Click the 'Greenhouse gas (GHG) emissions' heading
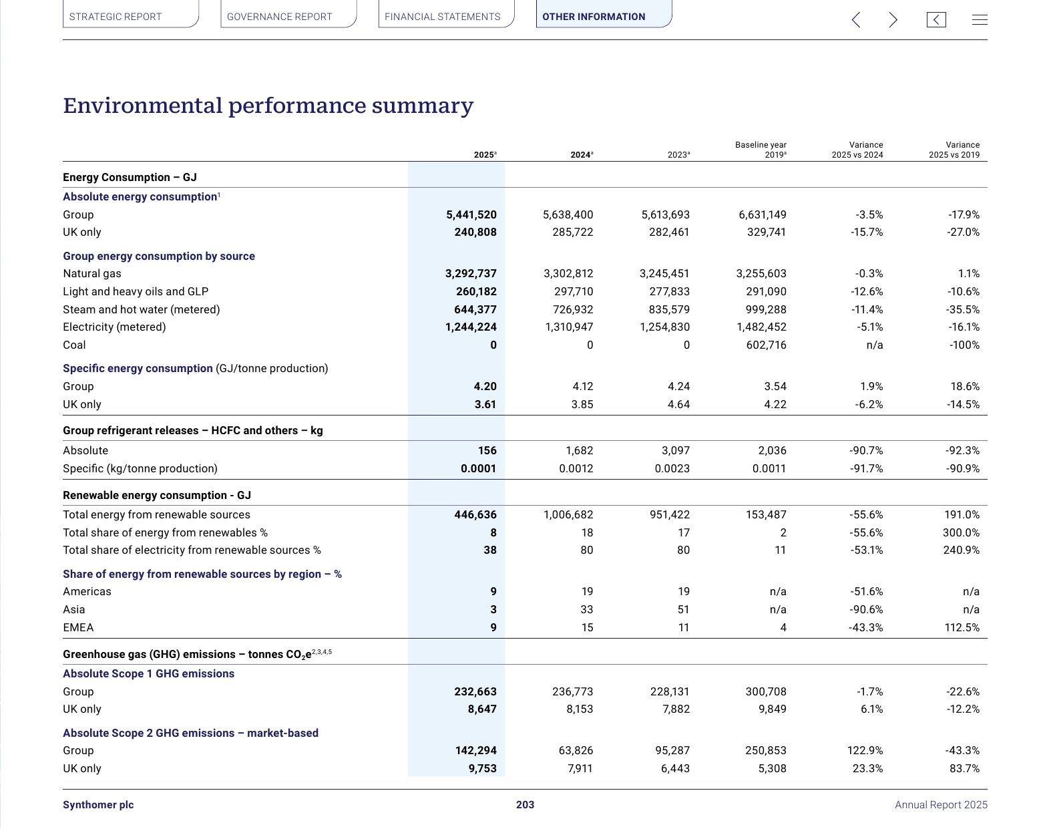1051x829 pixels. click(197, 654)
